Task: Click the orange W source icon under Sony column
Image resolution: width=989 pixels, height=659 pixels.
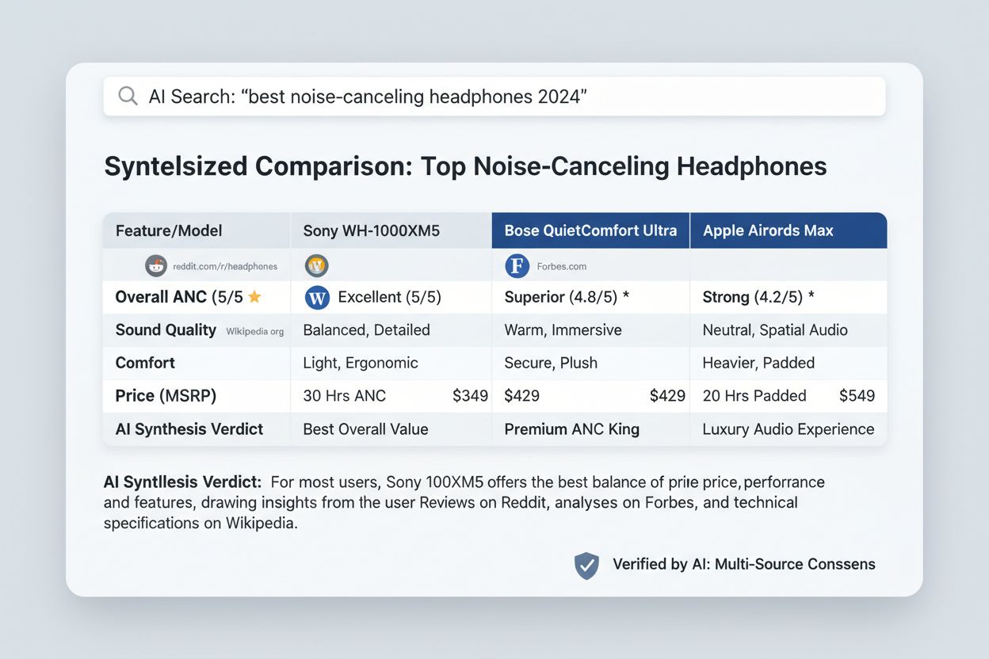Action: 316,265
